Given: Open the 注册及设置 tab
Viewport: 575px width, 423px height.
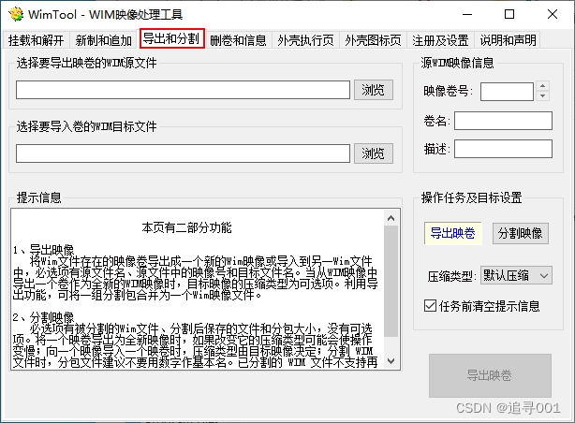Looking at the screenshot, I should point(440,40).
